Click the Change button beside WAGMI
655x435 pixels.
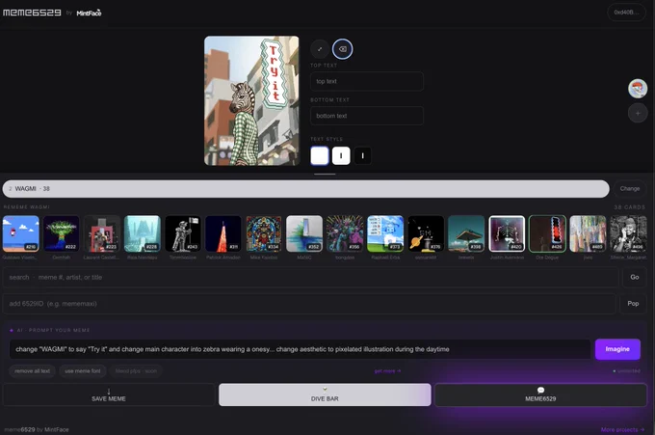[x=630, y=189]
